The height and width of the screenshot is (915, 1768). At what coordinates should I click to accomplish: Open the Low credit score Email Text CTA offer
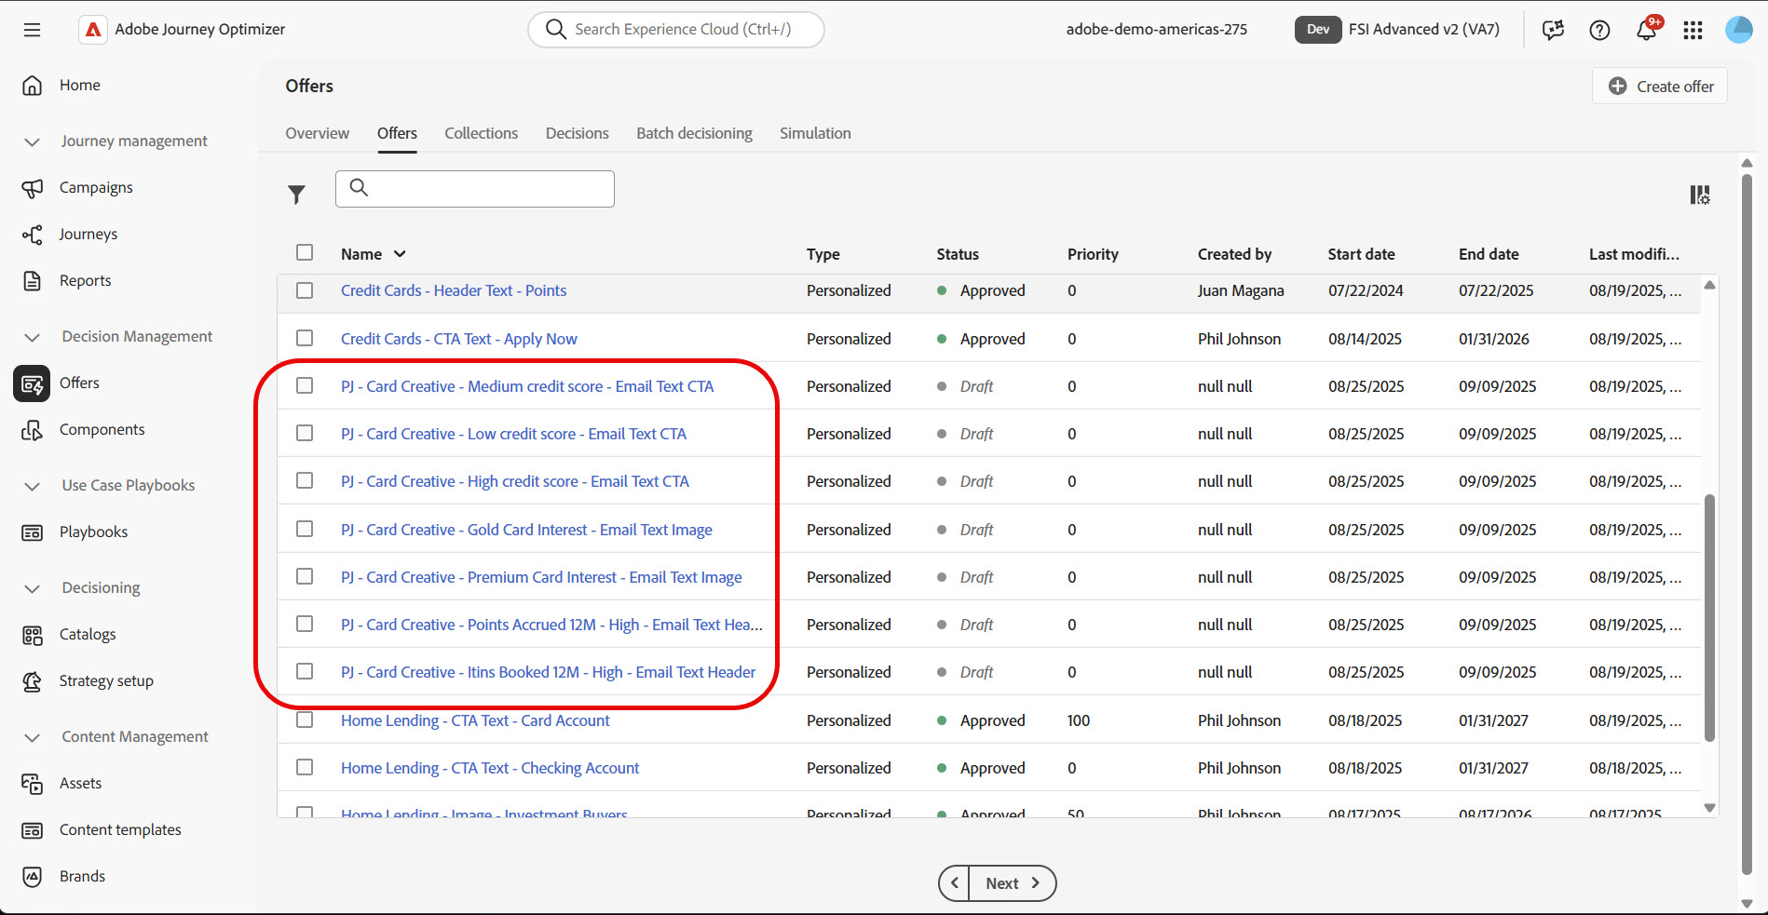tap(513, 434)
